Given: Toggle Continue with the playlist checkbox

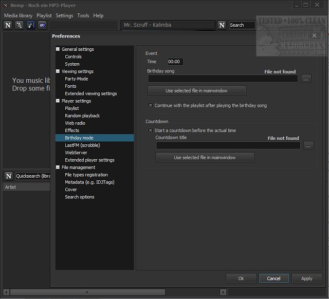Looking at the screenshot, I should (x=151, y=105).
